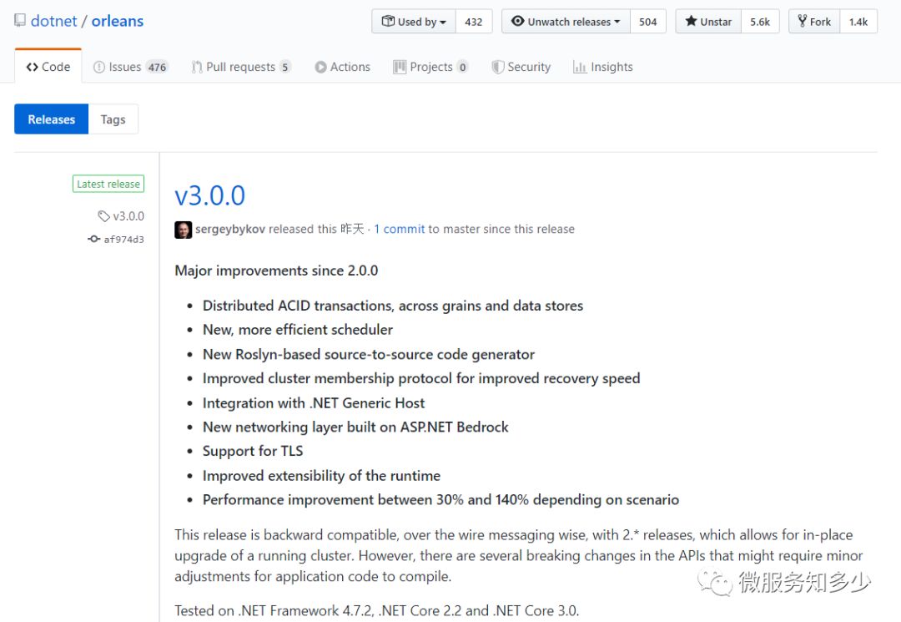Viewport: 901px width, 622px height.
Task: Open the Security tab
Action: (521, 67)
